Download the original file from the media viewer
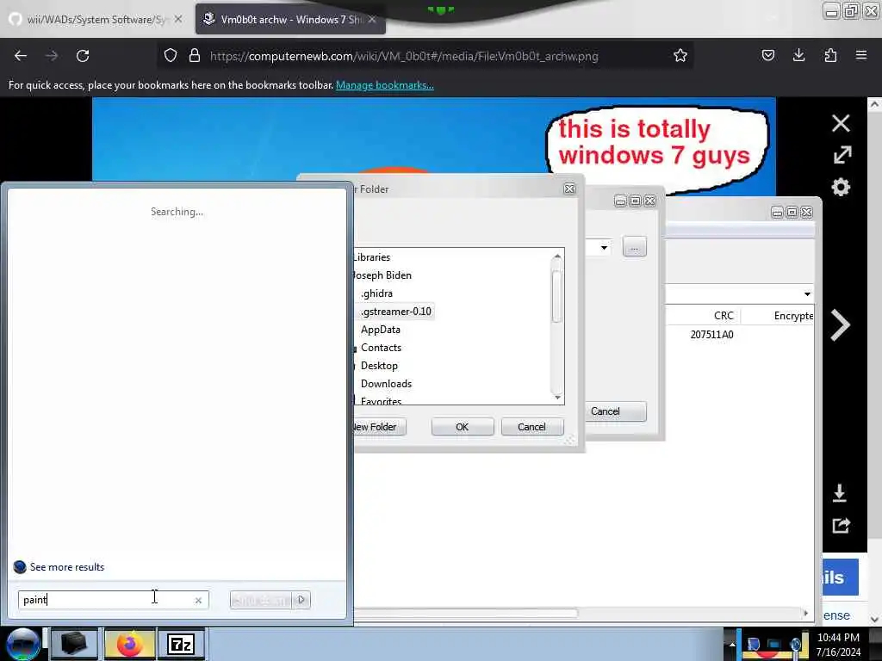Image resolution: width=882 pixels, height=661 pixels. pos(840,493)
